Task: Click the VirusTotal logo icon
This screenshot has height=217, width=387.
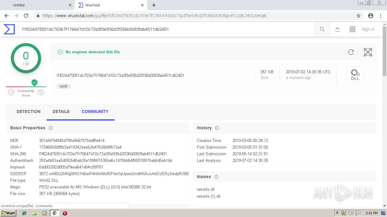Action: tap(9, 29)
